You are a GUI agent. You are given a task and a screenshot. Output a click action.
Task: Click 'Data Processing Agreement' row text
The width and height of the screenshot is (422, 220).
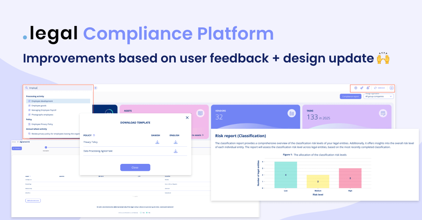tap(98, 151)
